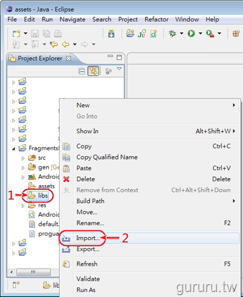Click the Collapse All icon in Project Explorer
This screenshot has height=297, width=243.
click(x=82, y=71)
